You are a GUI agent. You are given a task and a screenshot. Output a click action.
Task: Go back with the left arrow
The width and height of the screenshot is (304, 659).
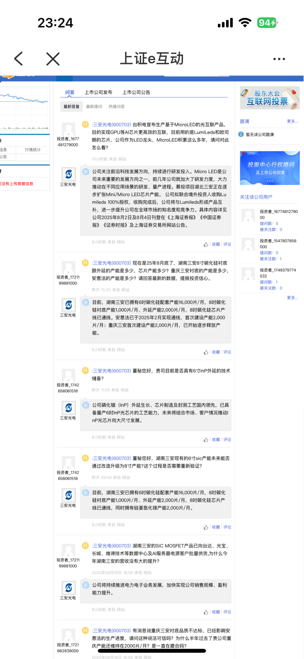click(x=19, y=59)
